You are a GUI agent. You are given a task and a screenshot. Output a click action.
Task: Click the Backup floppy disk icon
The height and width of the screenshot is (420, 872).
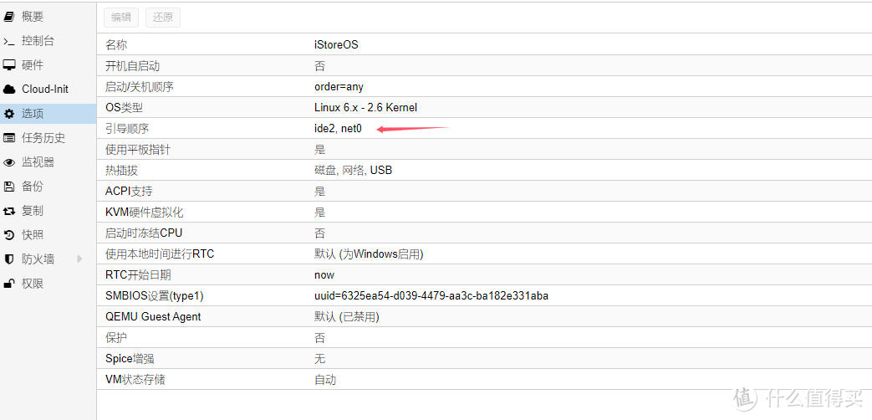coord(9,187)
